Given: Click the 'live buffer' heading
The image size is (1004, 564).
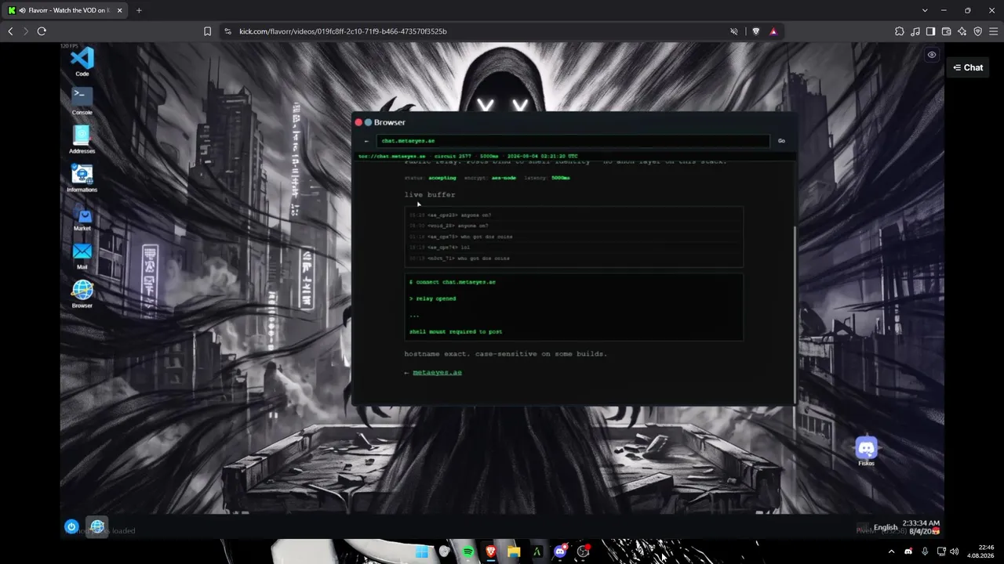Looking at the screenshot, I should pos(430,194).
